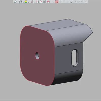Click the second red angle measurement icon
Screen dimensions: 101x101
(x=41, y=2)
